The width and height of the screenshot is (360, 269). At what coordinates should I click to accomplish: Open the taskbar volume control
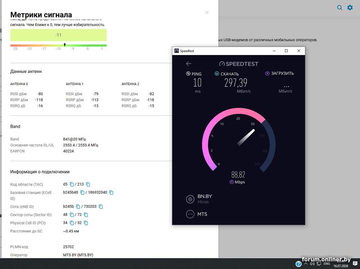312,264
